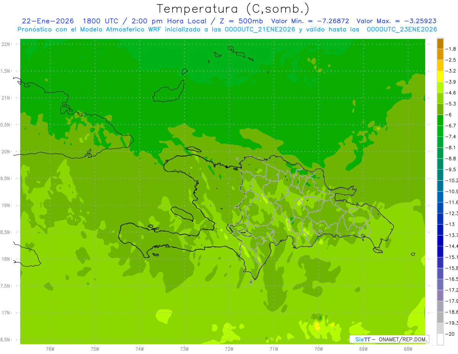Viewport: 458px width, 354px height.
Task: Click the '73W' longitude axis label
Action: 184,348
